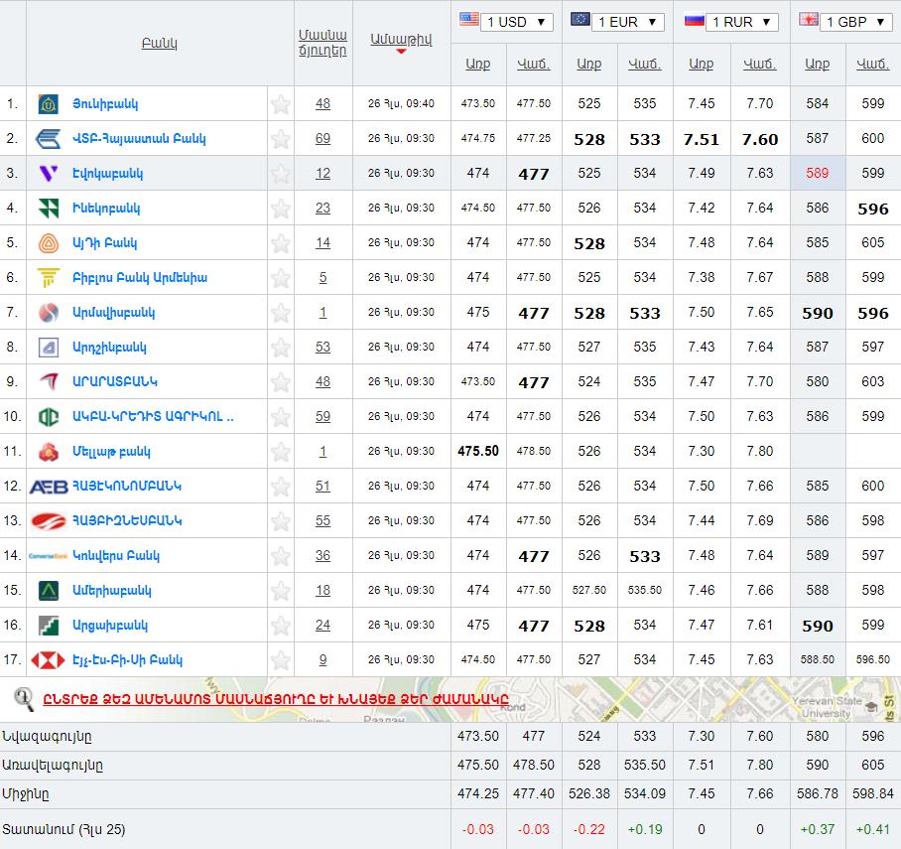Sort table by the date column header
This screenshot has width=901, height=849.
tap(401, 40)
